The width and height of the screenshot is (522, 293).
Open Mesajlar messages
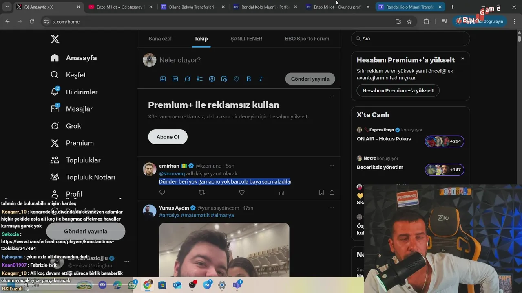coord(71,109)
